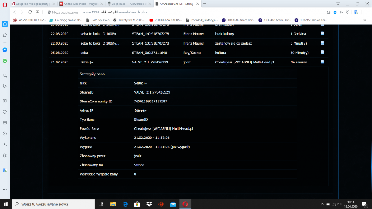Open Messenger in the Opera sidebar
Image resolution: width=372 pixels, height=209 pixels.
(x=5, y=49)
